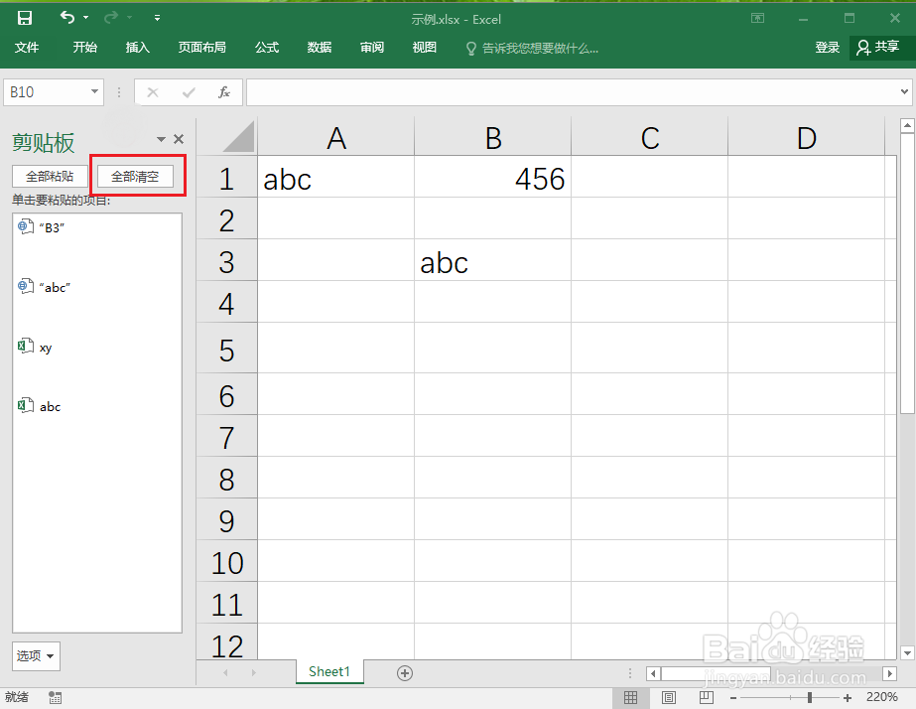Click the Tell Me lightbulb feature
The image size is (916, 709).
click(469, 47)
